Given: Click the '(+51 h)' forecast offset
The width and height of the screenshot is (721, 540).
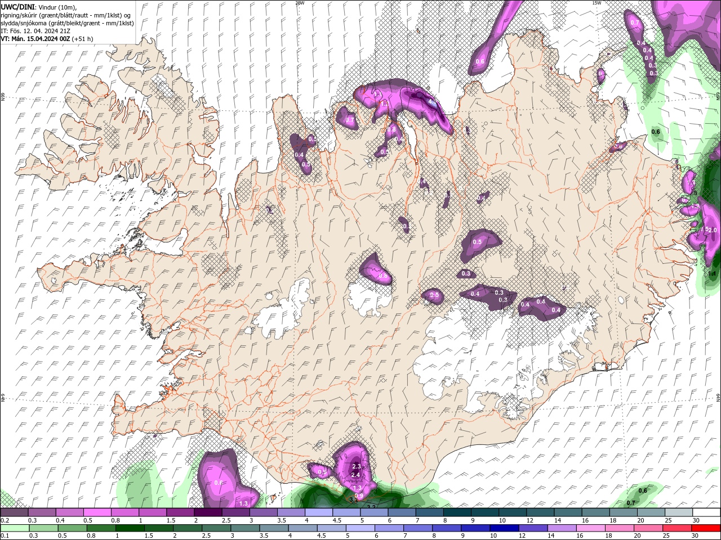Looking at the screenshot, I should (x=82, y=39).
